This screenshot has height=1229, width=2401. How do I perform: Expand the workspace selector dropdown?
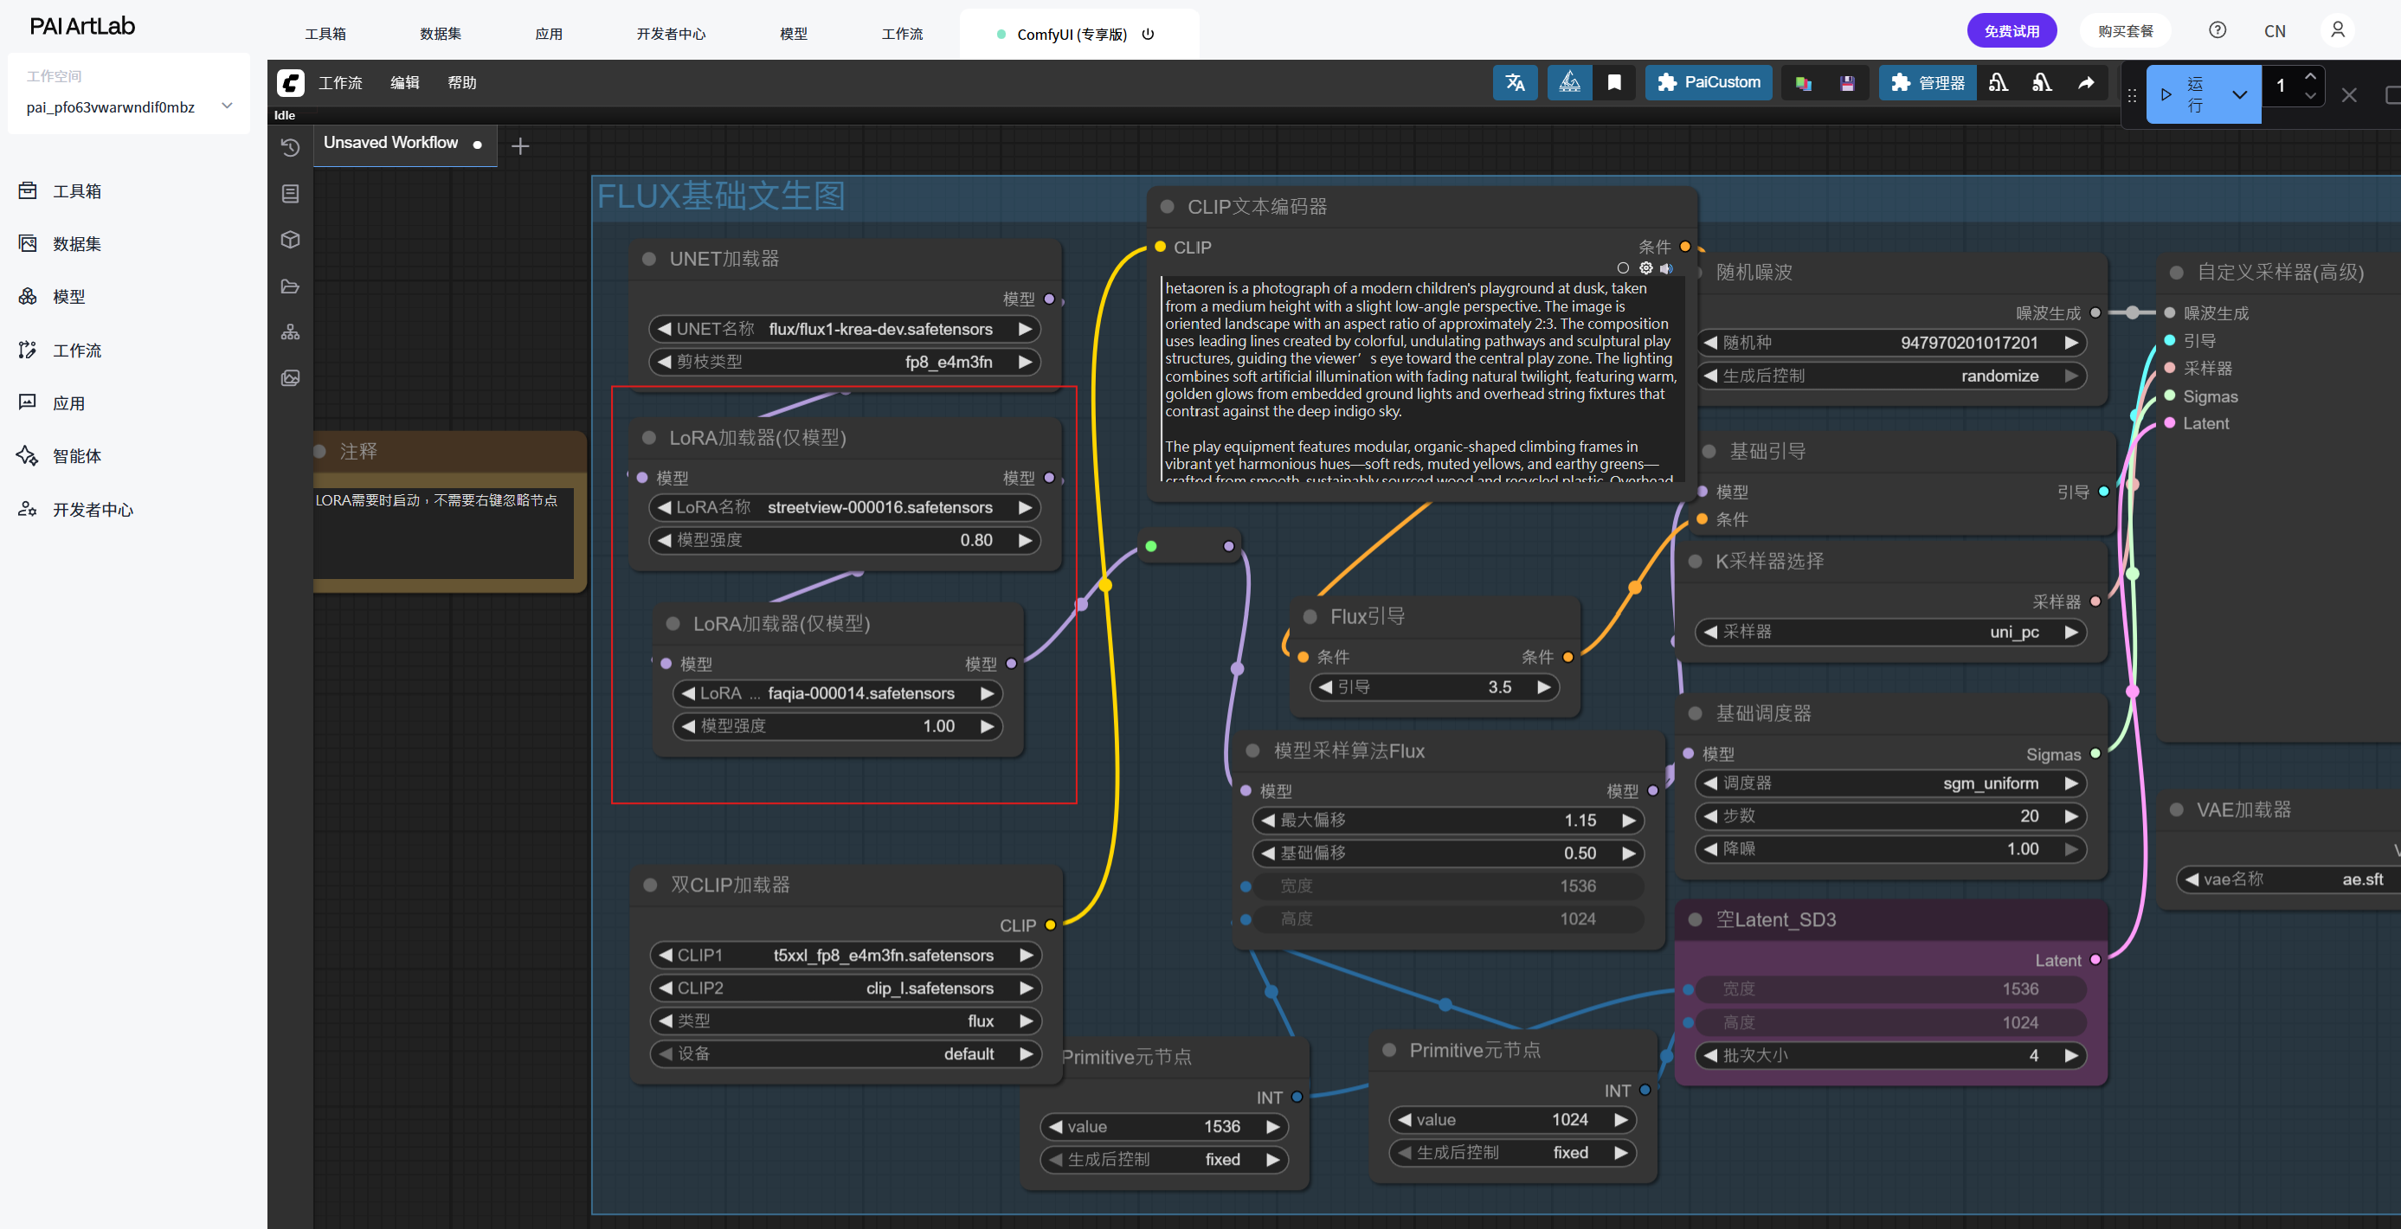click(x=227, y=106)
